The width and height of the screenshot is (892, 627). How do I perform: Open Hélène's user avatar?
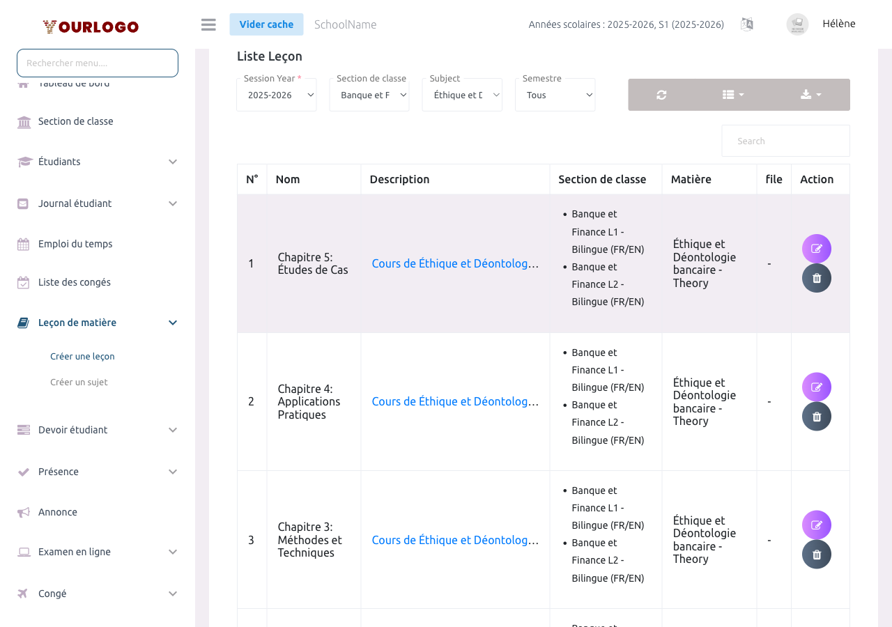point(797,24)
